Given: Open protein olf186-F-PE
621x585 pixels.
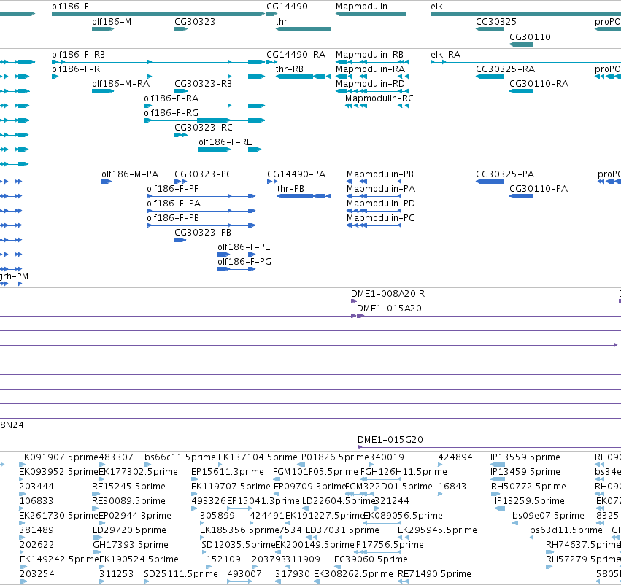Looking at the screenshot, I should coord(236,255).
